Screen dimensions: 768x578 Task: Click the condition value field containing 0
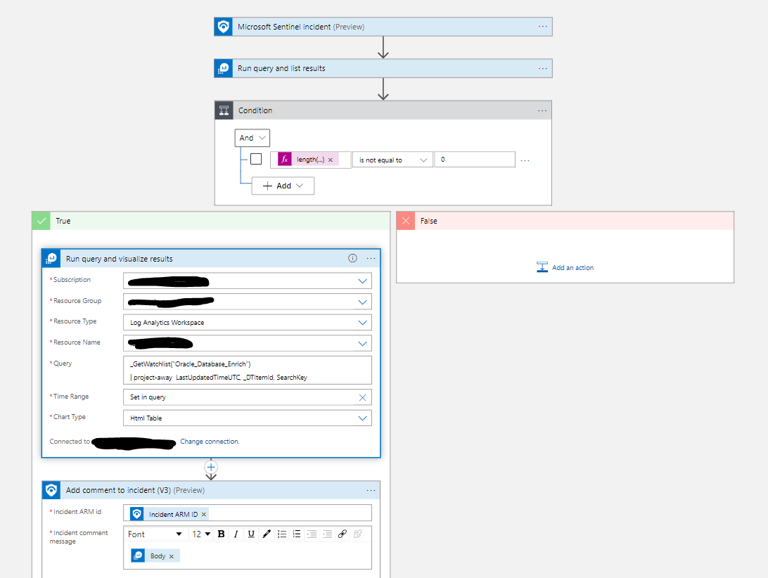click(475, 159)
